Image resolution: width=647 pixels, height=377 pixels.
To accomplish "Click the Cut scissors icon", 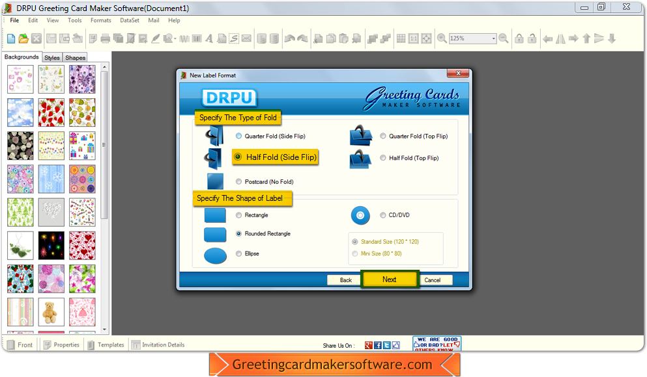I will pyautogui.click(x=318, y=39).
